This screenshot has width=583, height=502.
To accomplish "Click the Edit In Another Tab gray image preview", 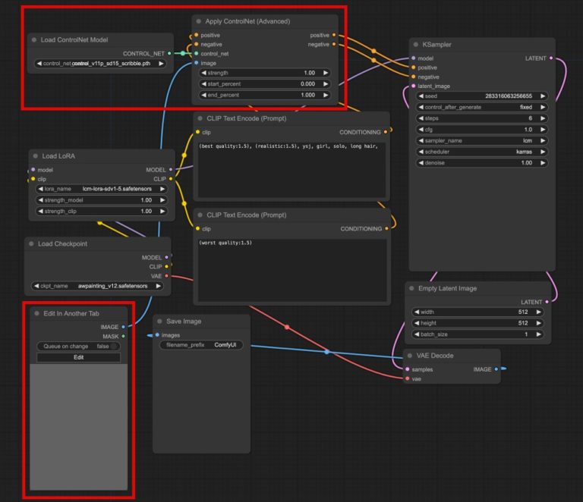I will 78,427.
